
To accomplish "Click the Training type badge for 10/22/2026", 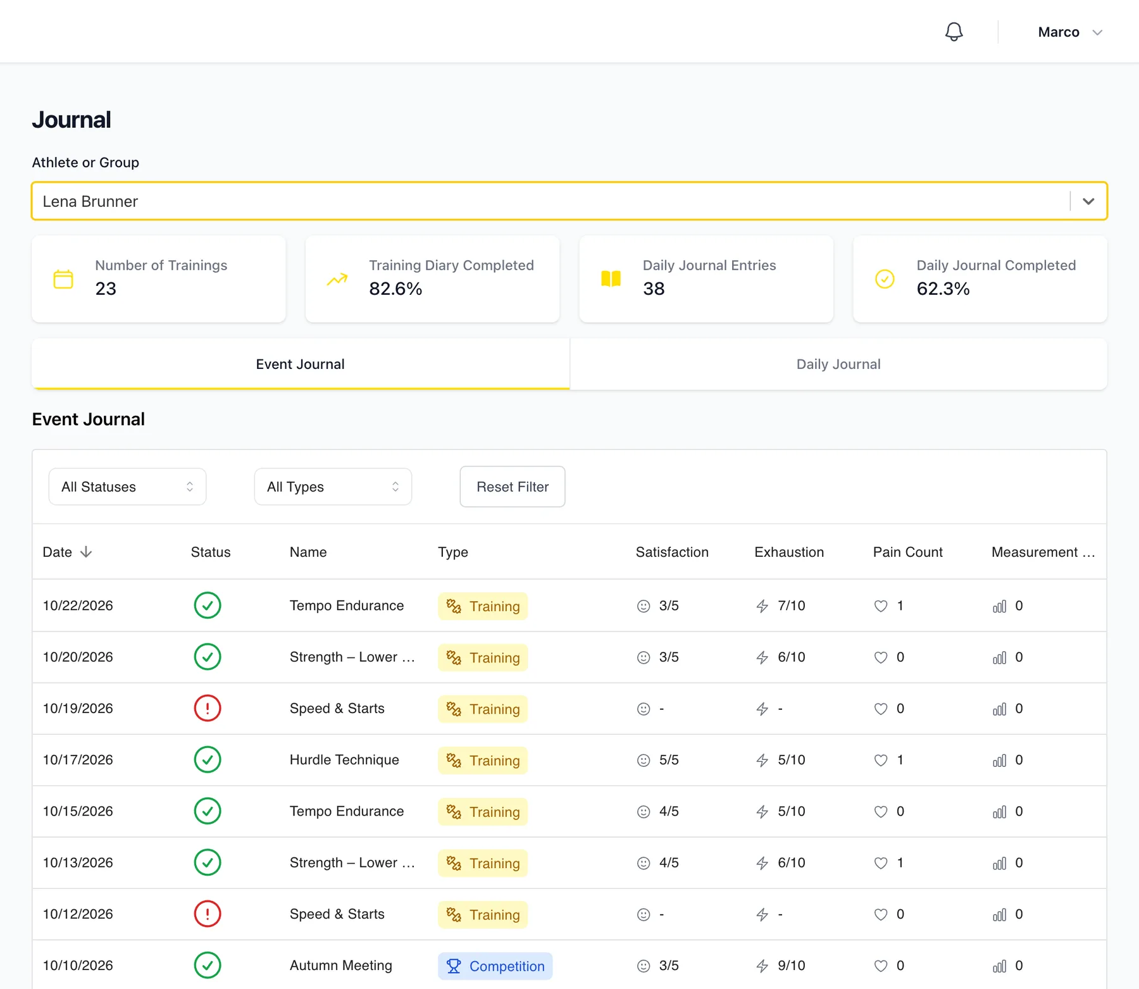I will point(483,606).
